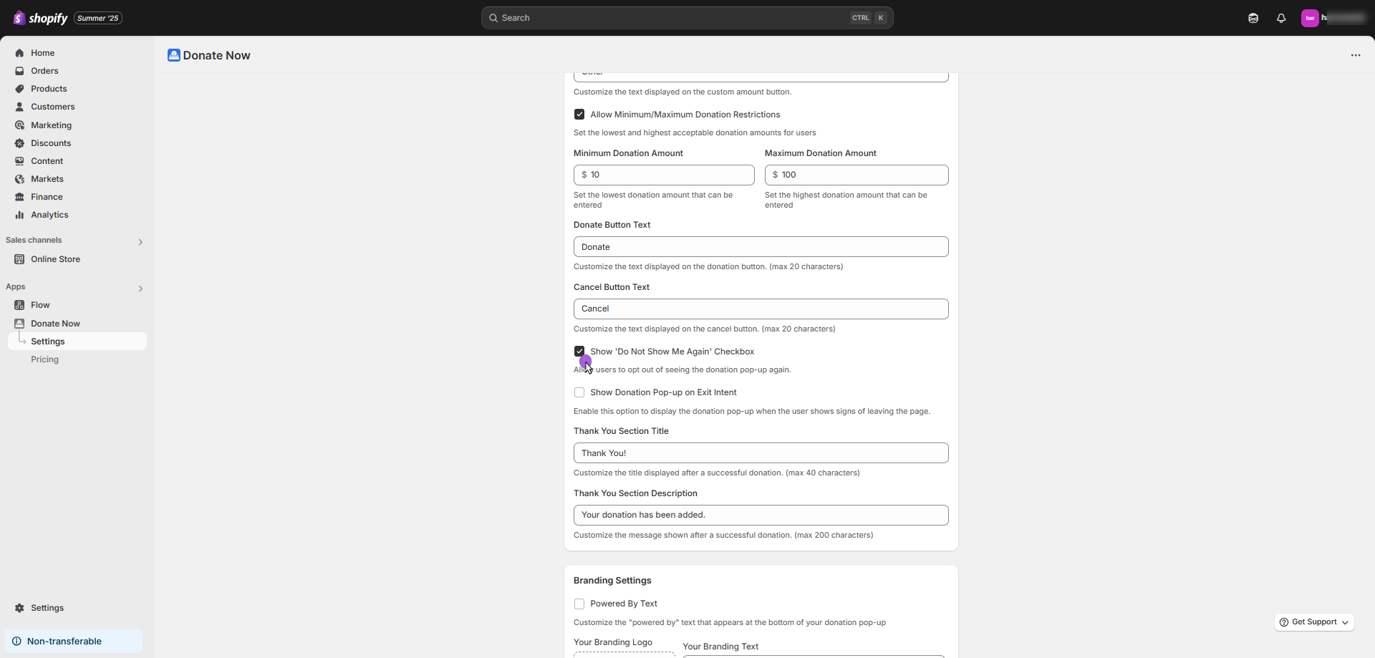Screen dimensions: 1375x658
Task: Click the Donate Now app icon in sidebar
Action: [x=19, y=324]
